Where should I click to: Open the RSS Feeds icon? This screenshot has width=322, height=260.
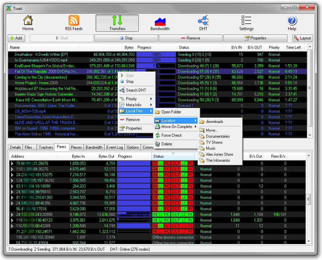(74, 21)
